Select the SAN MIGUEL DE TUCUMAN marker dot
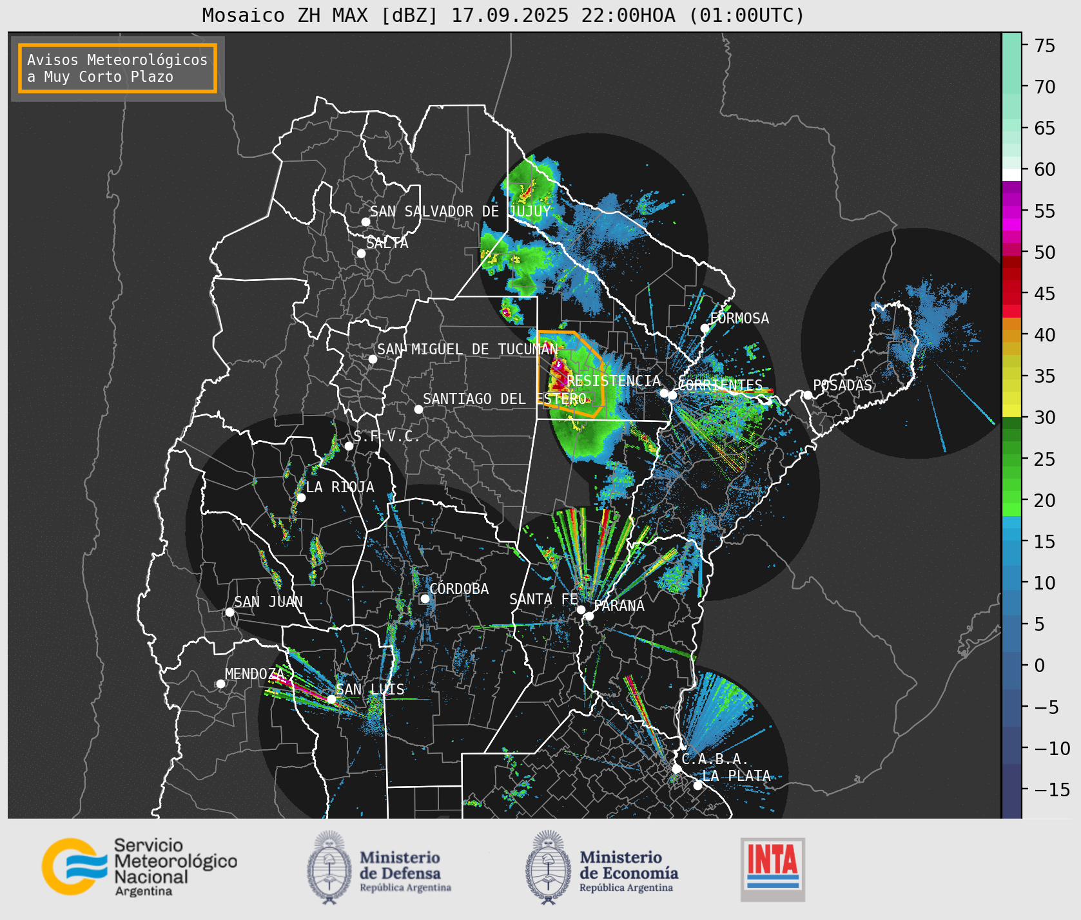This screenshot has height=920, width=1081. coord(373,359)
